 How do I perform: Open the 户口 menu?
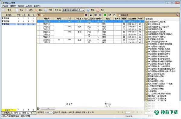(x=5, y=6)
